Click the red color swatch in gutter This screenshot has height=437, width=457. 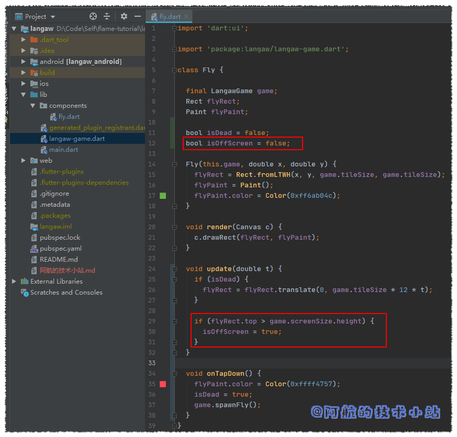coord(163,384)
